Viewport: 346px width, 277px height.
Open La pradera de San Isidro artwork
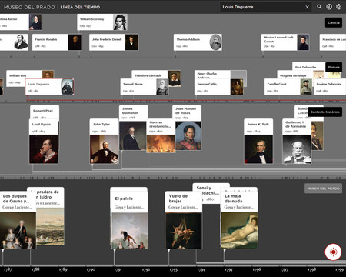(50, 216)
